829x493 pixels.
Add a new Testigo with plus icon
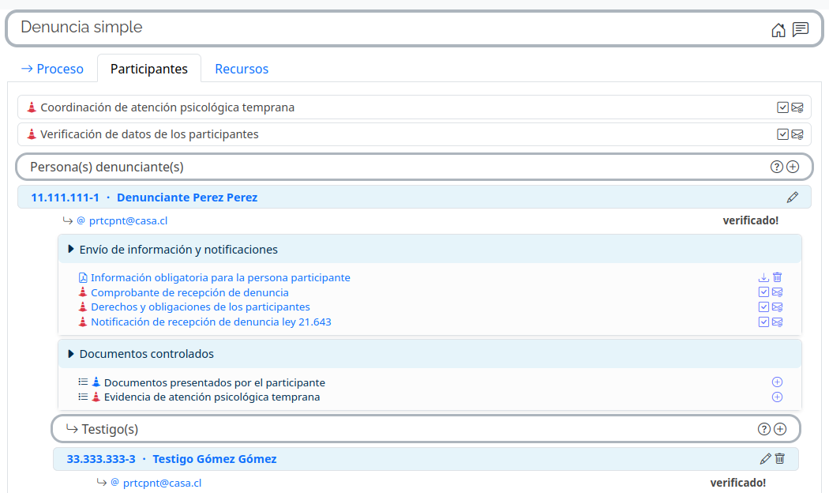(780, 429)
